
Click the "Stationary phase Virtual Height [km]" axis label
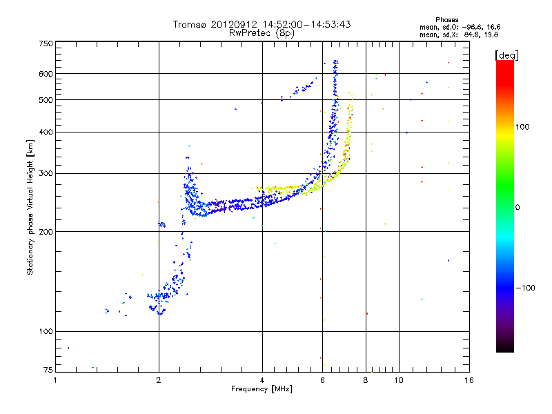[x=30, y=207]
